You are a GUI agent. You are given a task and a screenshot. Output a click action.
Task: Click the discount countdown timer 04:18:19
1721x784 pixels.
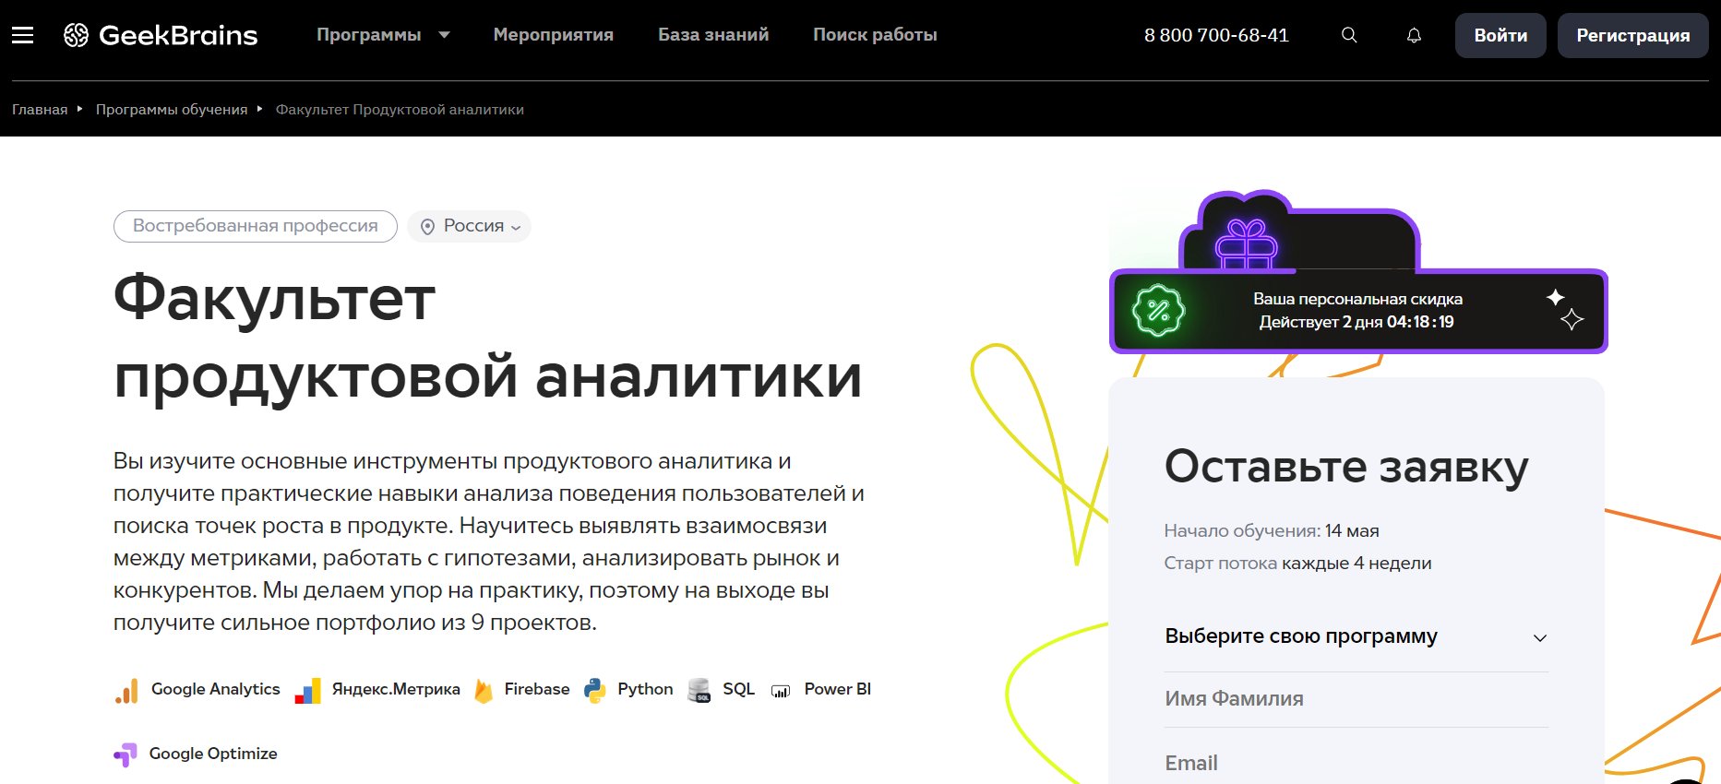[1420, 322]
